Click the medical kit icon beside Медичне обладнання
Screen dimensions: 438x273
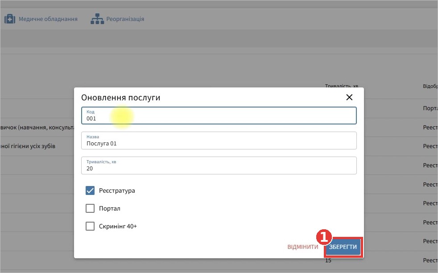coord(10,19)
